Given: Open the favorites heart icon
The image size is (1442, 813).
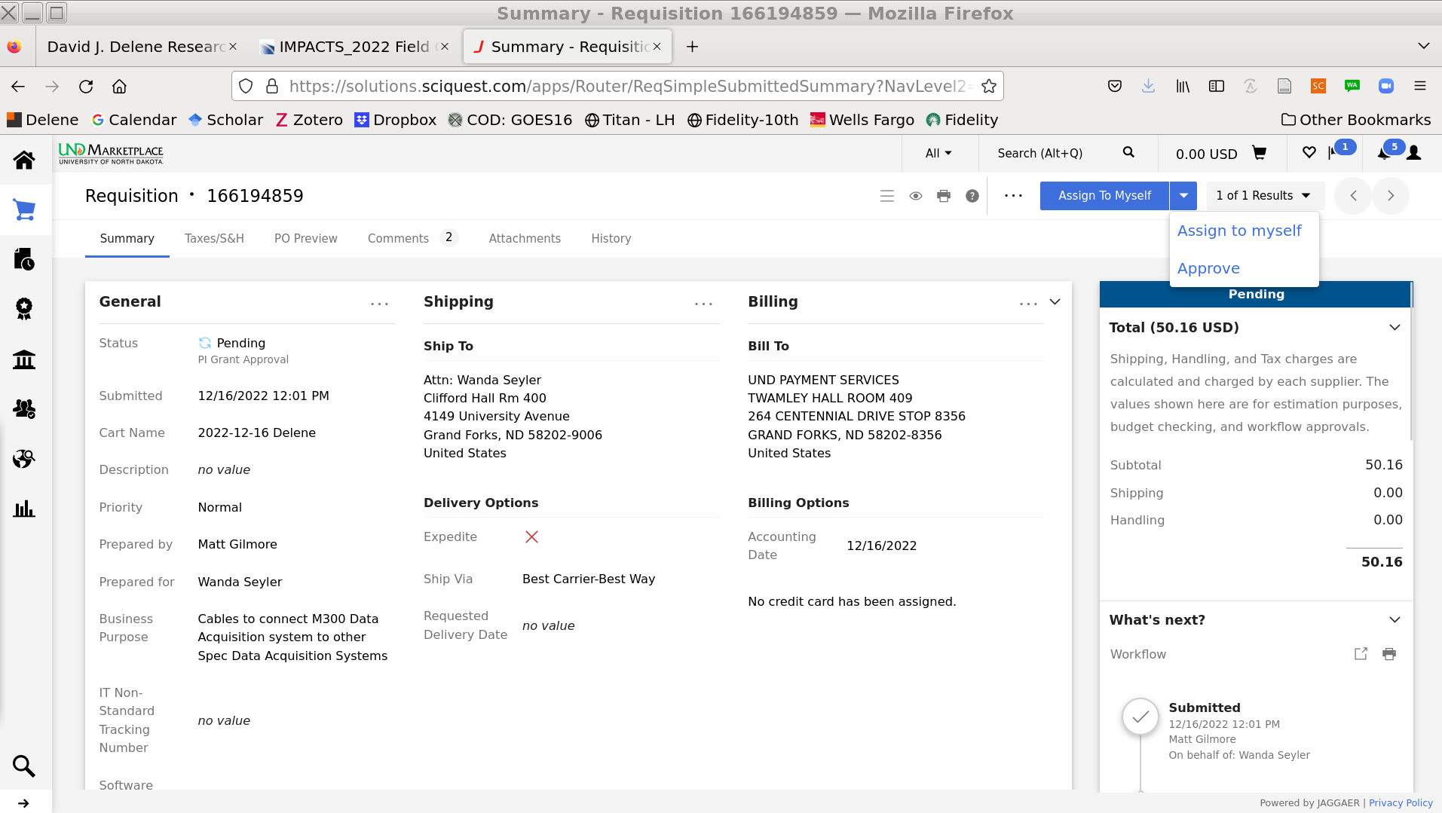Looking at the screenshot, I should (1309, 153).
